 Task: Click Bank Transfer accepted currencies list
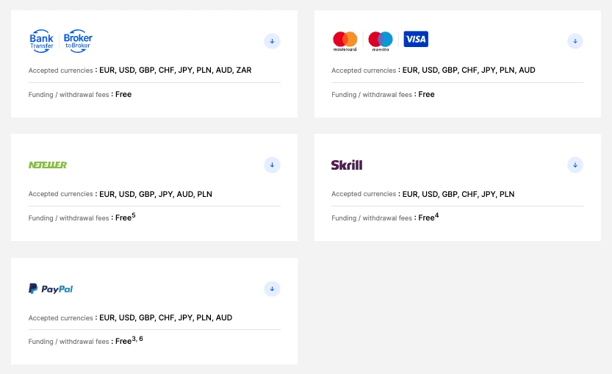pos(176,71)
